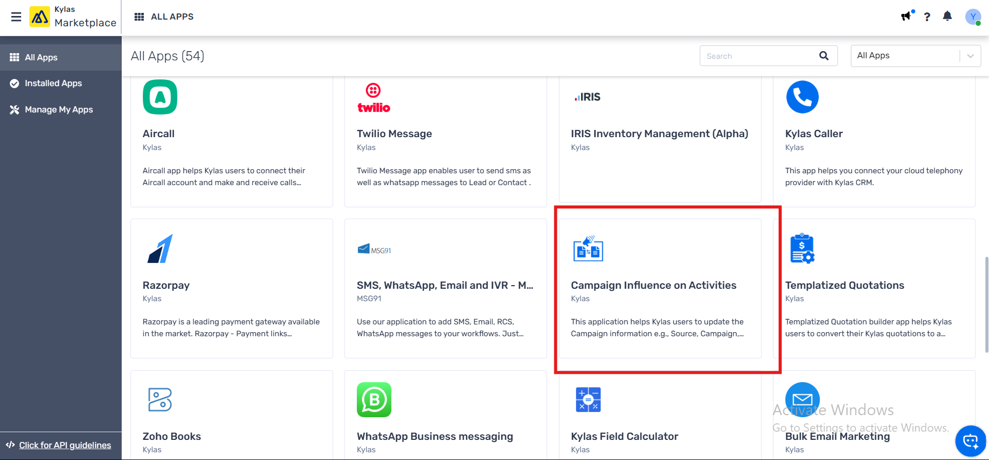Click the Razorpay logo icon
The image size is (989, 460).
click(160, 249)
